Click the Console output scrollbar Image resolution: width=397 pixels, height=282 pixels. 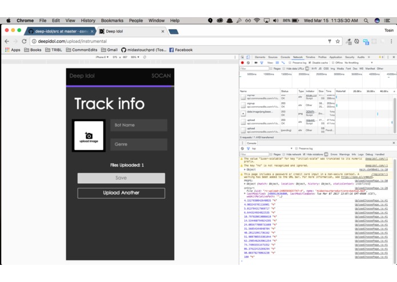395,210
